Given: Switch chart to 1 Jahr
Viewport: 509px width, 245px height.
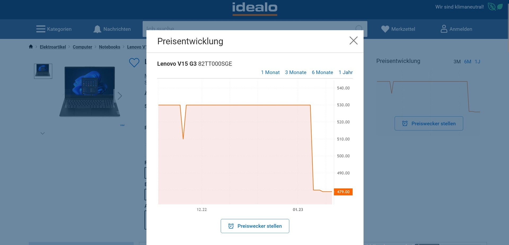Looking at the screenshot, I should pos(345,72).
